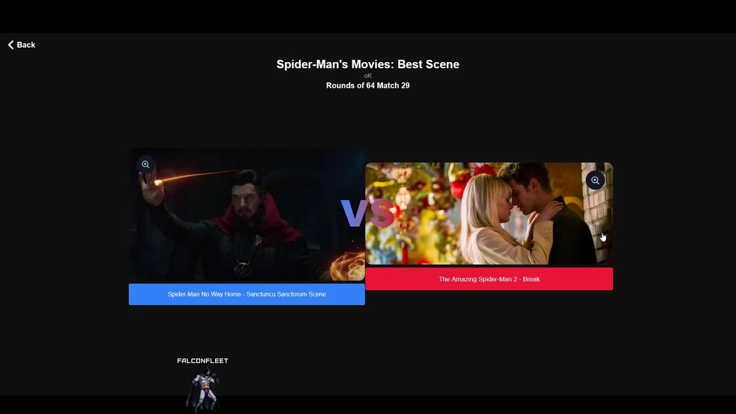This screenshot has width=736, height=414.
Task: Click the FALCONFLEET username label
Action: (202, 361)
